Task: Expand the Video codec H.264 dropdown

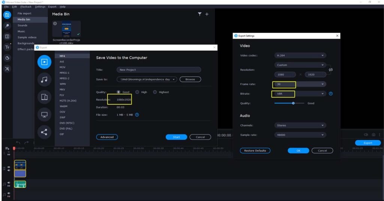Action: point(300,55)
